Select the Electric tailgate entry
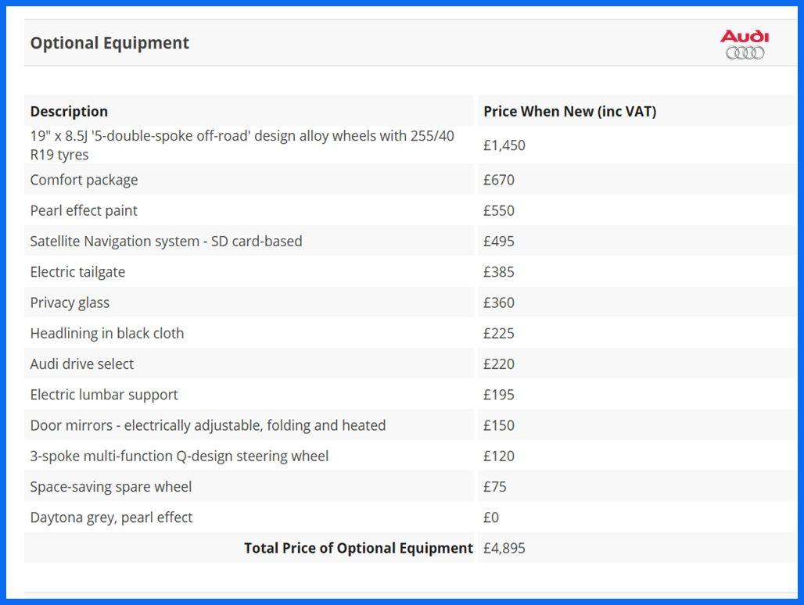 tap(77, 272)
